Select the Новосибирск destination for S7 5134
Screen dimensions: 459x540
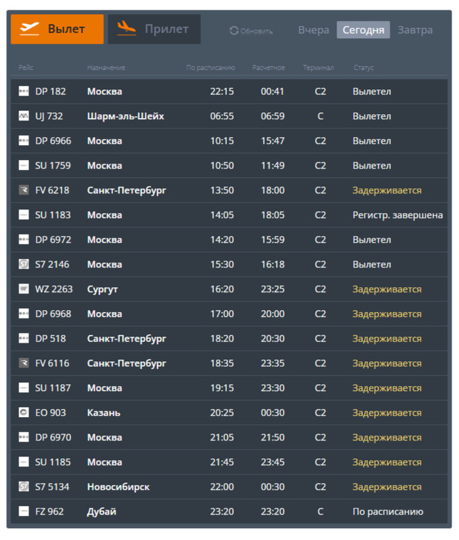[x=119, y=487]
